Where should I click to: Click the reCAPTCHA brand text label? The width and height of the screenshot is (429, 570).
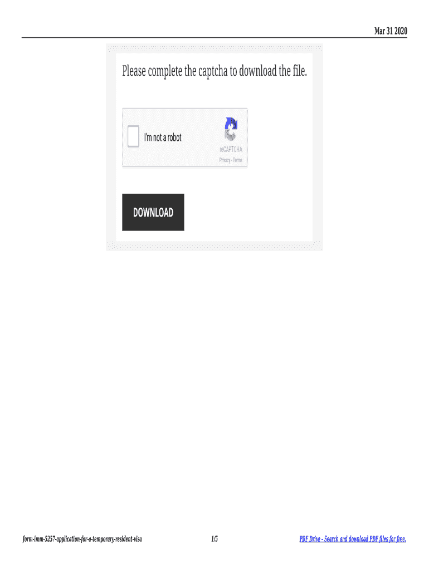(231, 149)
